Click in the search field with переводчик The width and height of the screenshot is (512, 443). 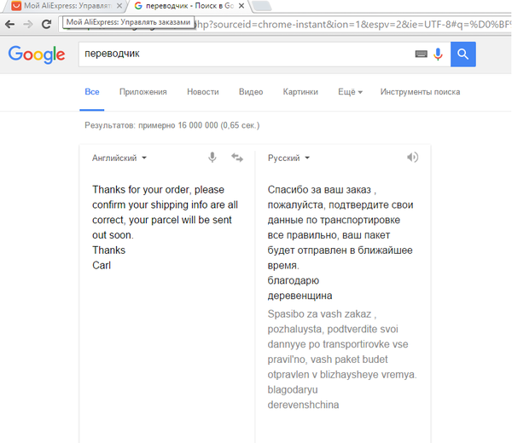click(x=239, y=55)
